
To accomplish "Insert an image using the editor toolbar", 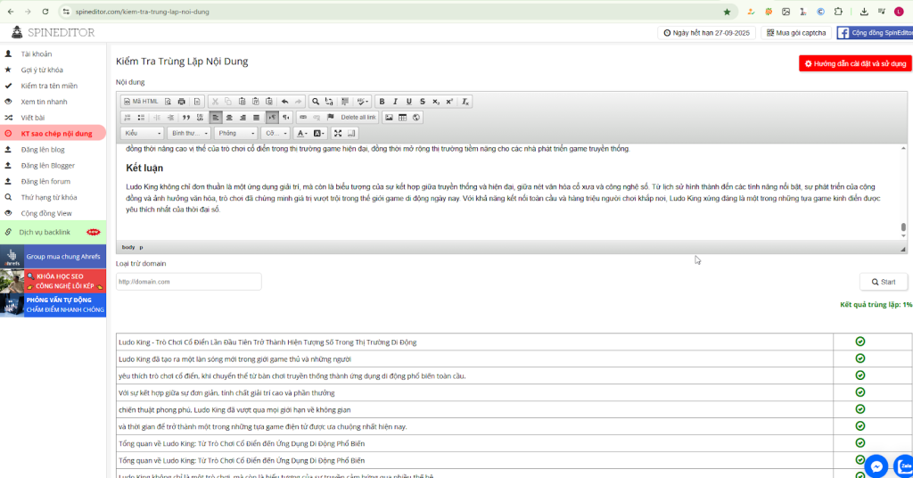I will (x=389, y=118).
